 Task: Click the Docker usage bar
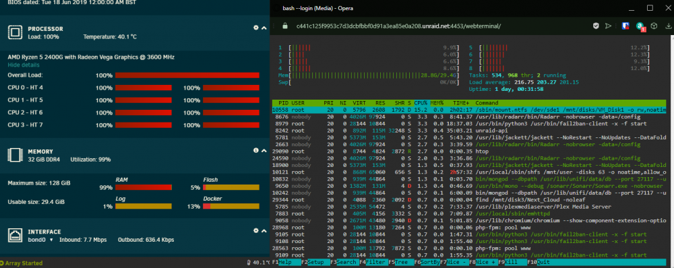[x=231, y=207]
